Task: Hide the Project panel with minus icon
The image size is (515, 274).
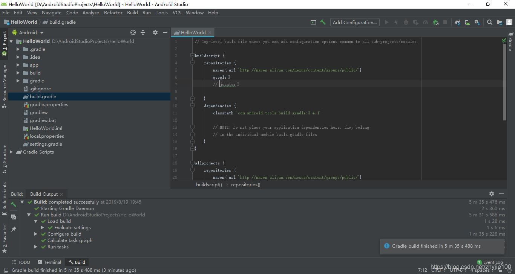Action: 165,32
